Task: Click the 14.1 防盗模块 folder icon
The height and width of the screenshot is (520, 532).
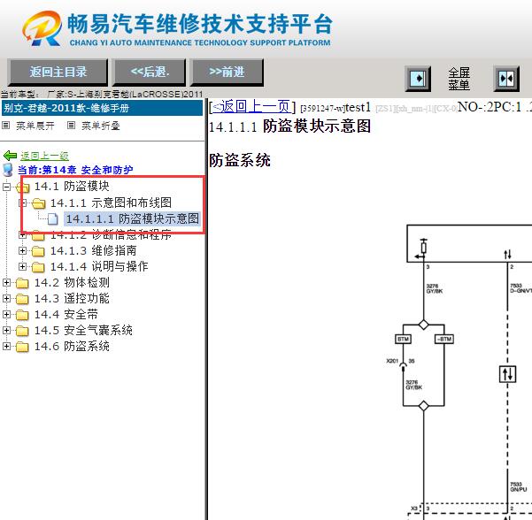Action: 23,187
